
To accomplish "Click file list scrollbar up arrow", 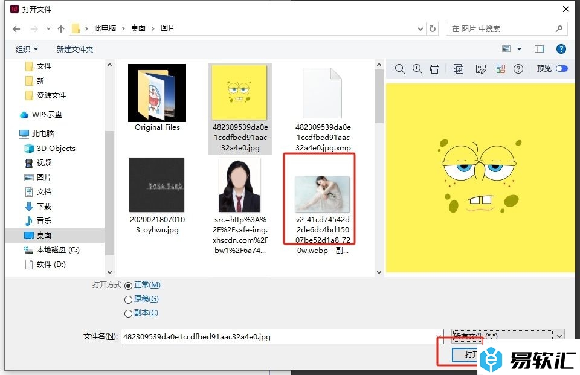I will (379, 65).
